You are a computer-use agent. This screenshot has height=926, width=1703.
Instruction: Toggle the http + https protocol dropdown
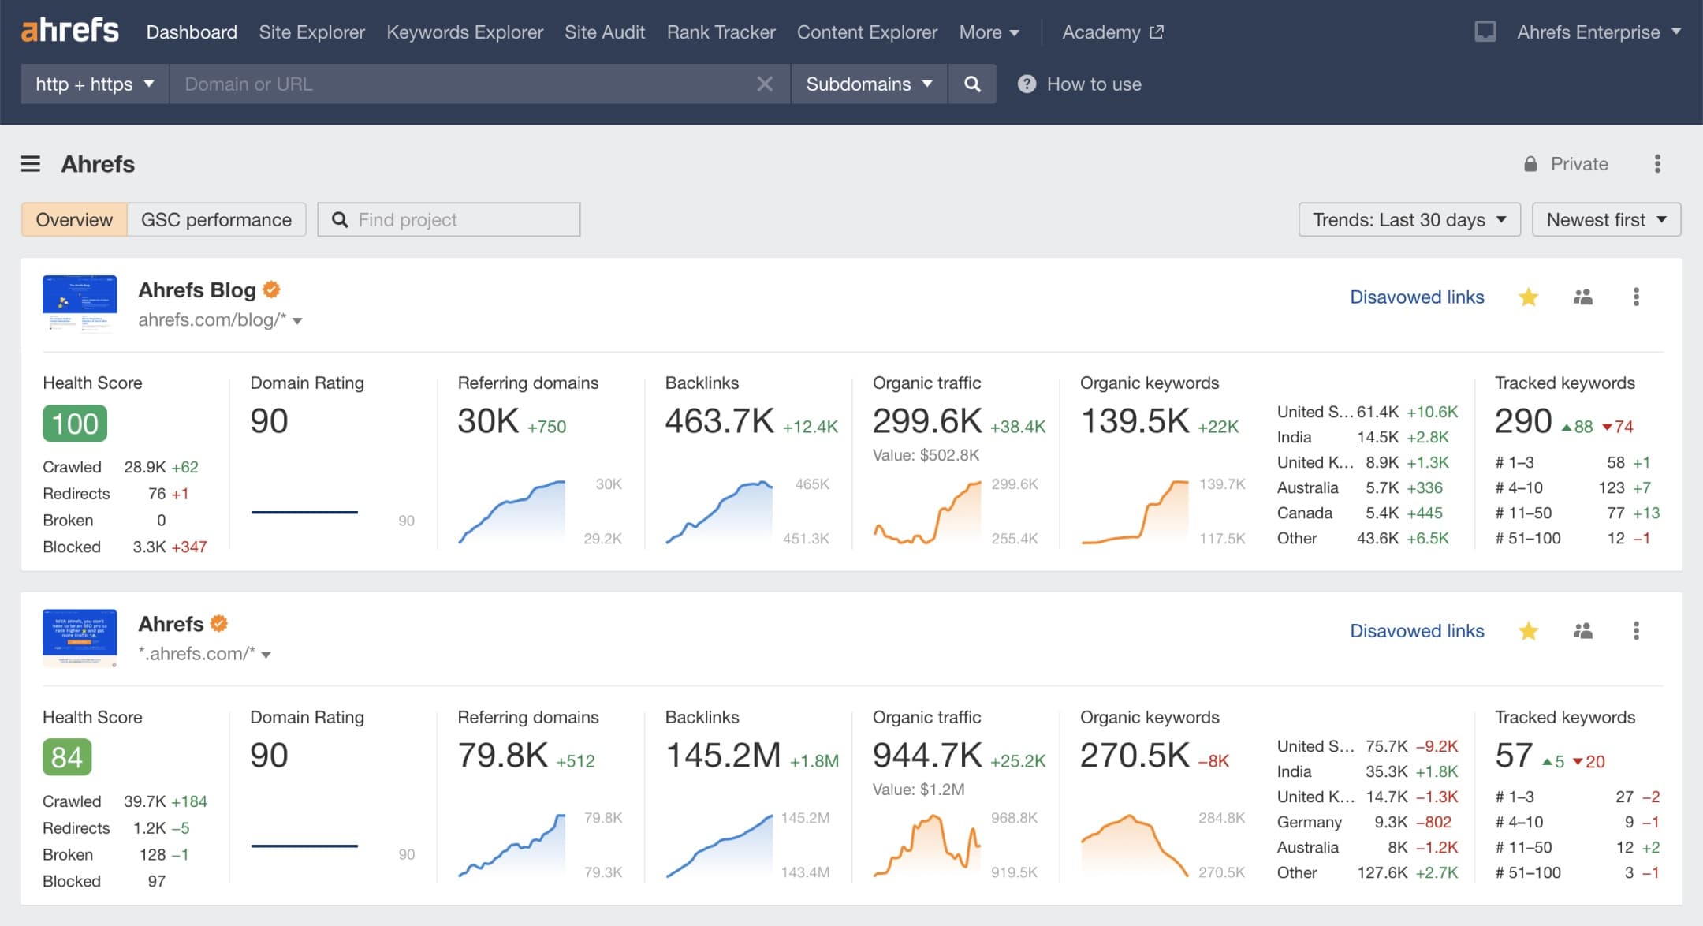point(94,84)
